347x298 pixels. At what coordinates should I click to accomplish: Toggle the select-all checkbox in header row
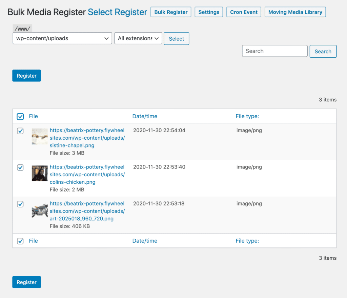point(20,116)
